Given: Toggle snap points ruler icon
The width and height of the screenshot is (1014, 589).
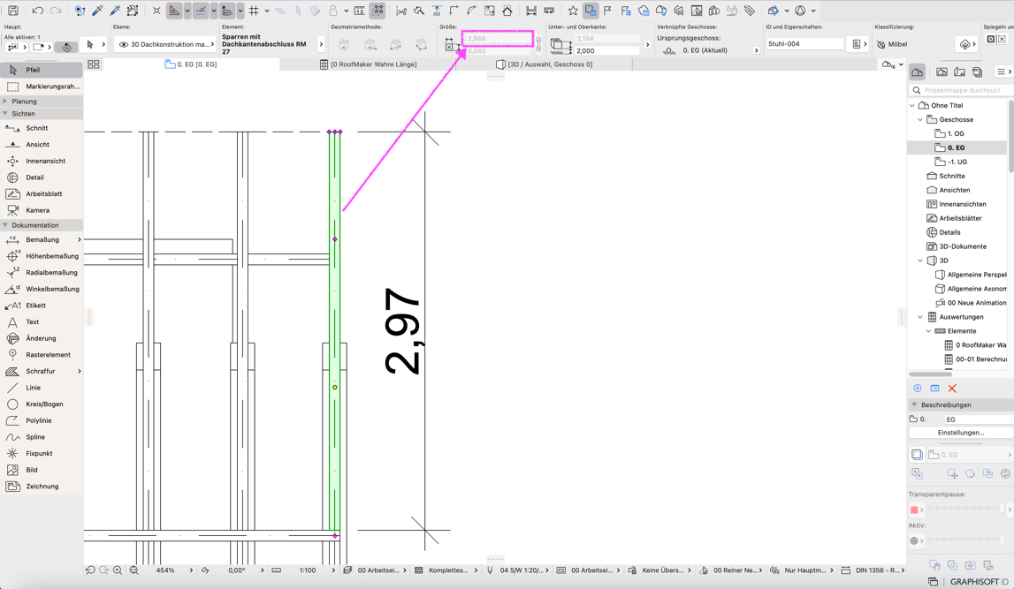Looking at the screenshot, I should pos(201,11).
